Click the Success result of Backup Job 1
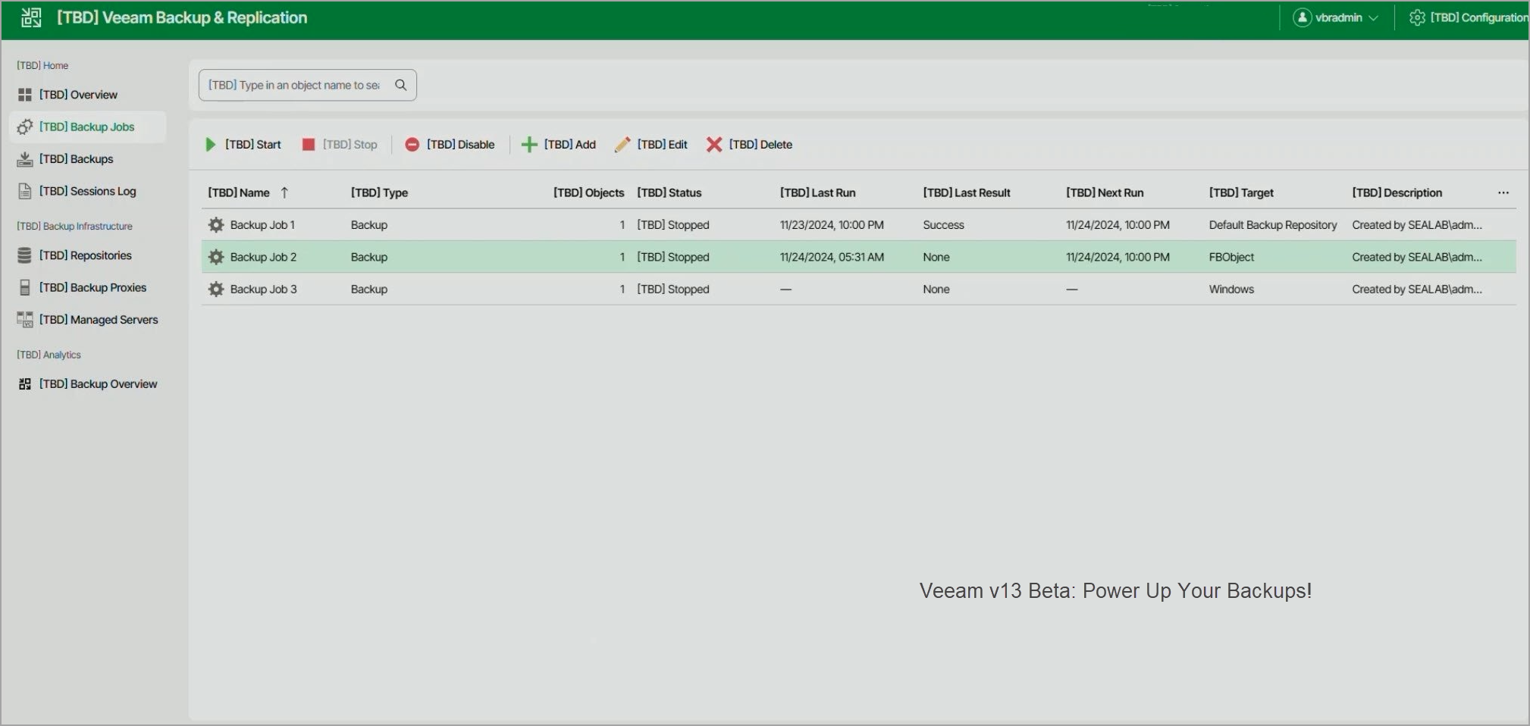 [943, 225]
